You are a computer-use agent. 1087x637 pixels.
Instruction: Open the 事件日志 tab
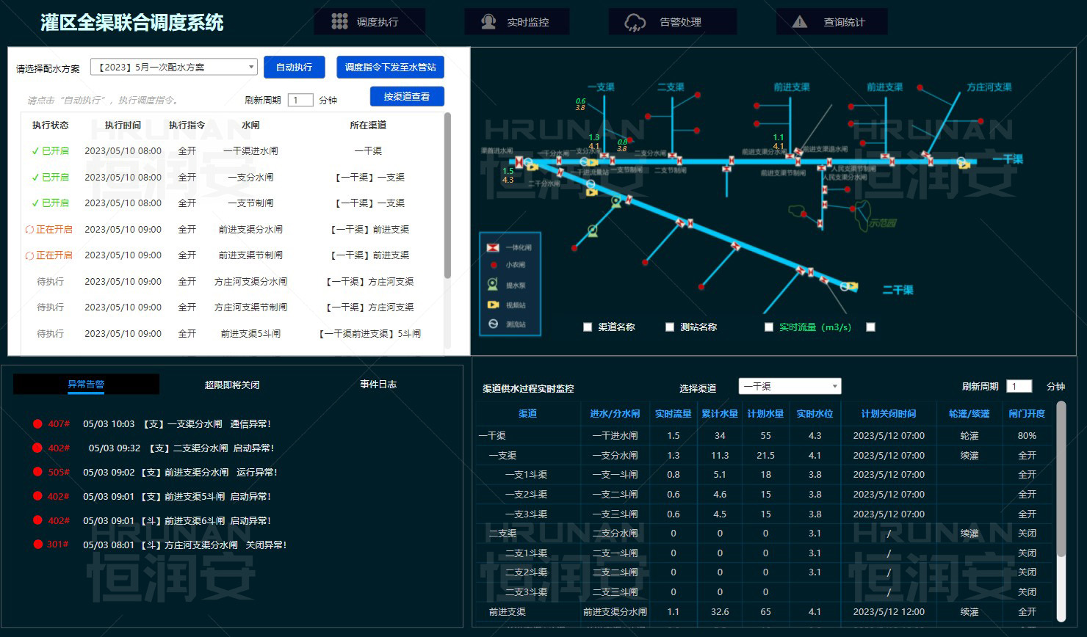378,385
